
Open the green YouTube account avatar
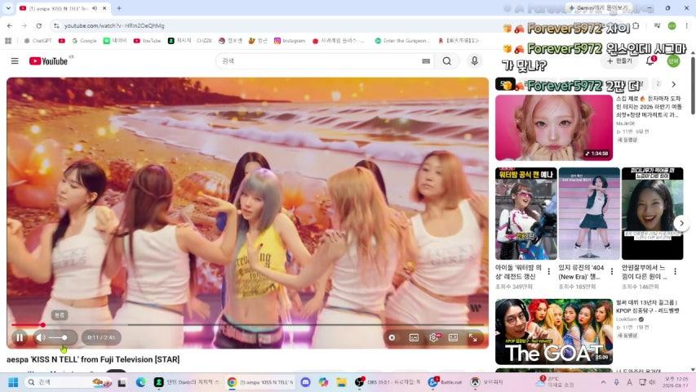pos(673,61)
